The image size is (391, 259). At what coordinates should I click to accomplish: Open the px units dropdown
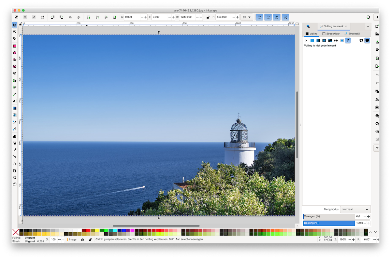point(246,17)
